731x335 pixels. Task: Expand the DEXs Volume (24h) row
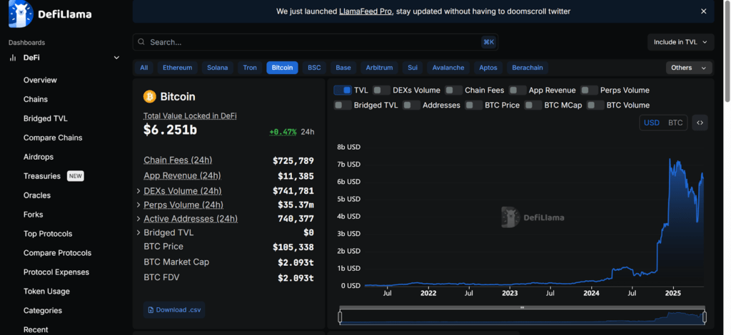(x=138, y=191)
